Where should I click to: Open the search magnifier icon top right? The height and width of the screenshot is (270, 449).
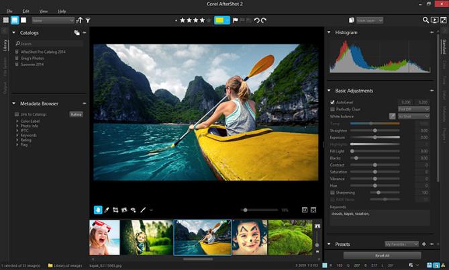click(426, 20)
